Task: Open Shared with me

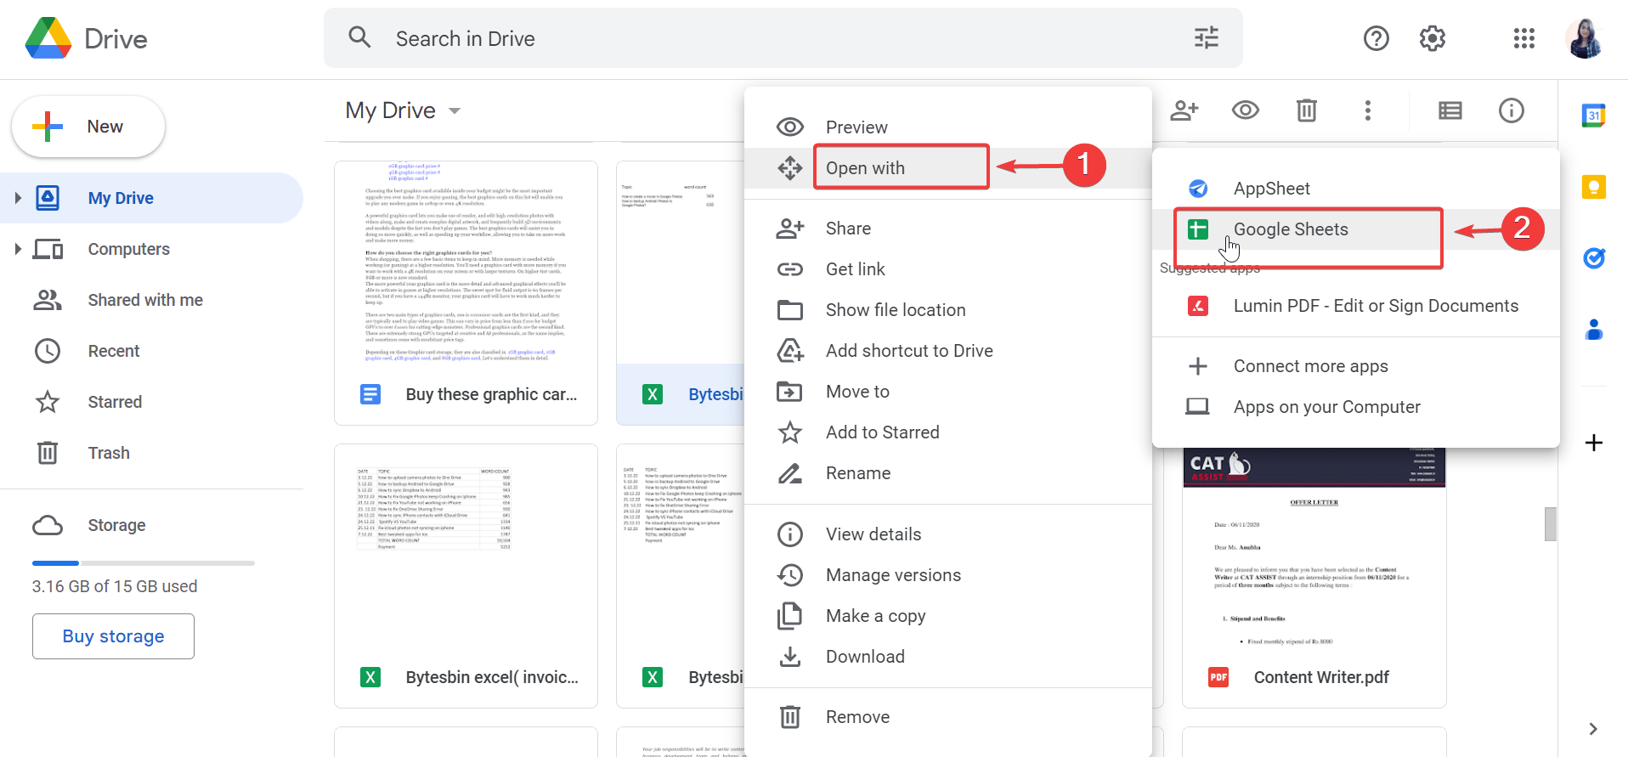Action: (151, 300)
